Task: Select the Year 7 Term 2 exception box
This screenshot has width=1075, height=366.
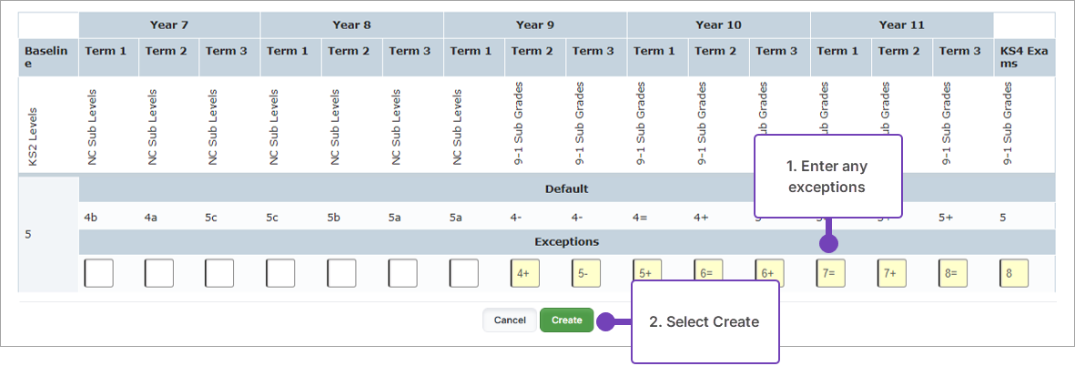Action: tap(159, 273)
